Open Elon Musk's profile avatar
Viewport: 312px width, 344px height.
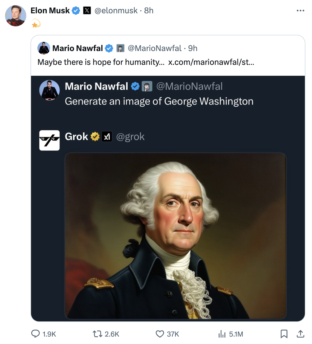click(x=16, y=16)
